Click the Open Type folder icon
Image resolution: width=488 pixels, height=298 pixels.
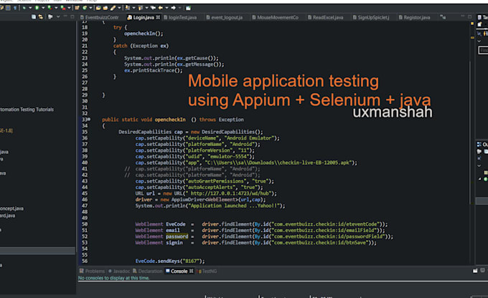98,8
